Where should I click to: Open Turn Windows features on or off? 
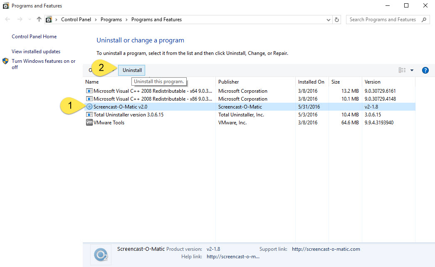click(43, 64)
